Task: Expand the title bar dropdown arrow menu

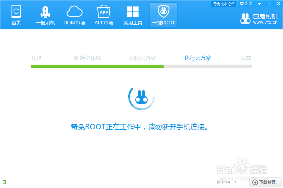Action: pyautogui.click(x=259, y=4)
